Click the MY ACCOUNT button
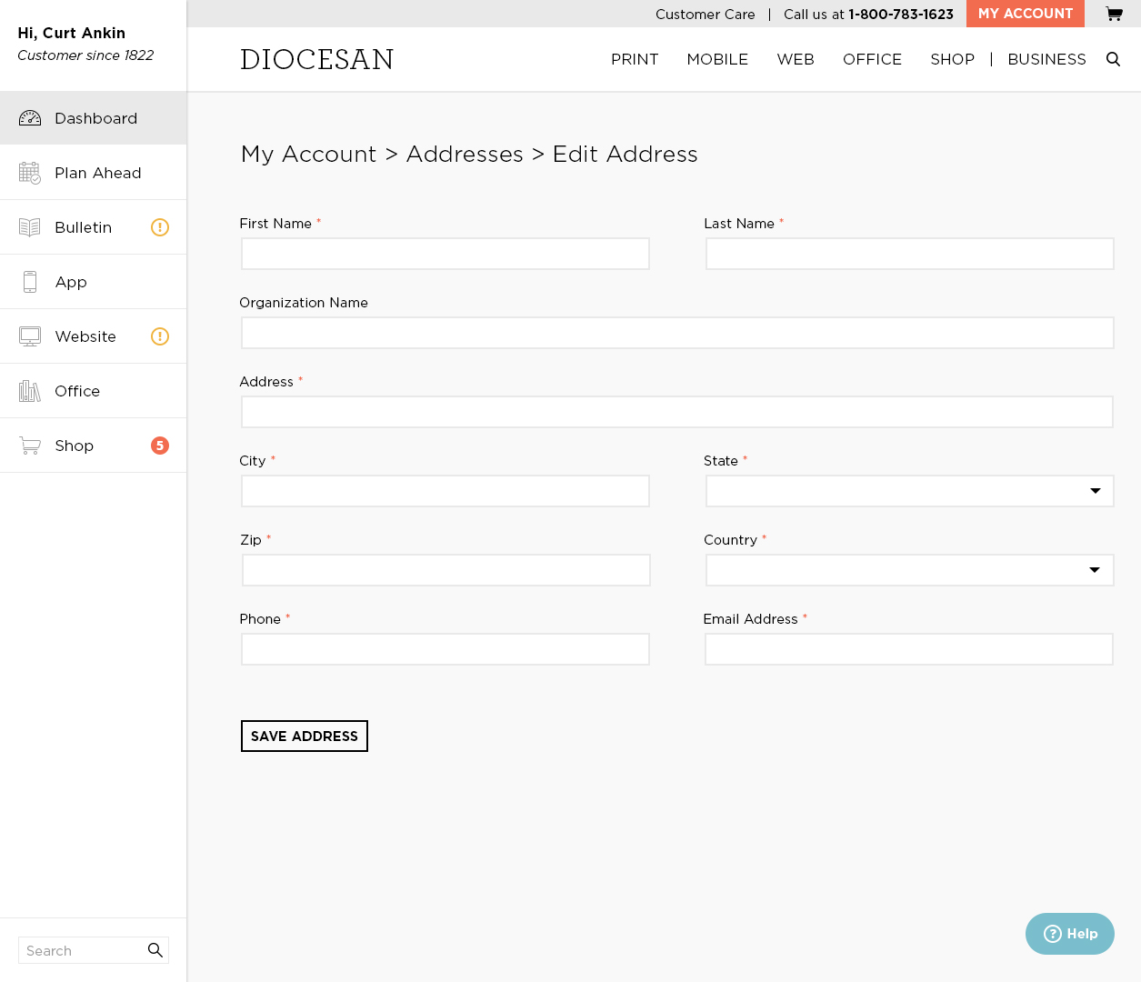The width and height of the screenshot is (1141, 982). [1025, 14]
